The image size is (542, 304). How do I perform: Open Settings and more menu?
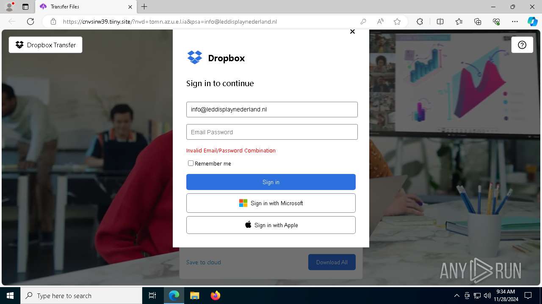(515, 22)
